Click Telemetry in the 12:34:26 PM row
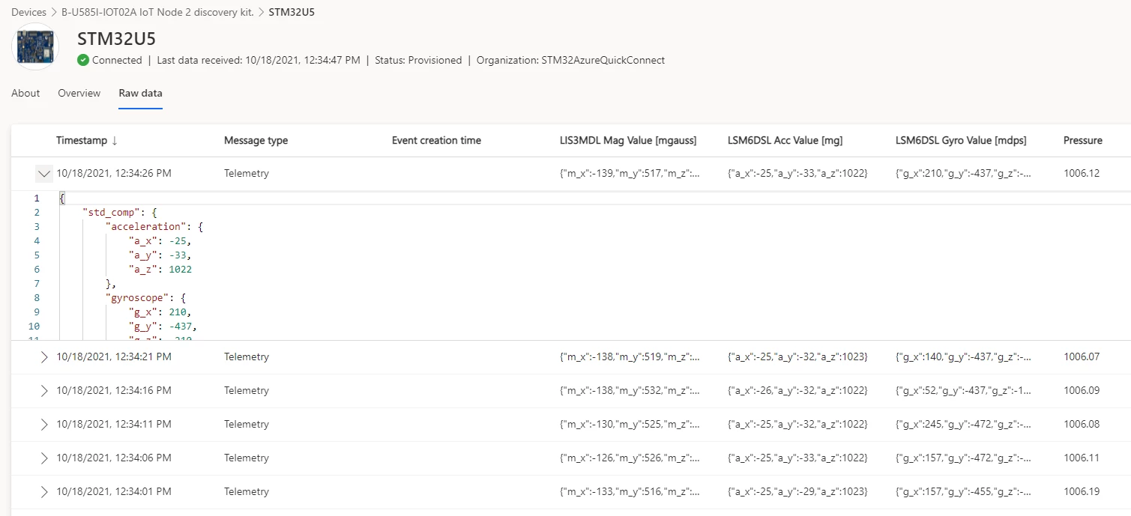The height and width of the screenshot is (516, 1131). [x=247, y=174]
